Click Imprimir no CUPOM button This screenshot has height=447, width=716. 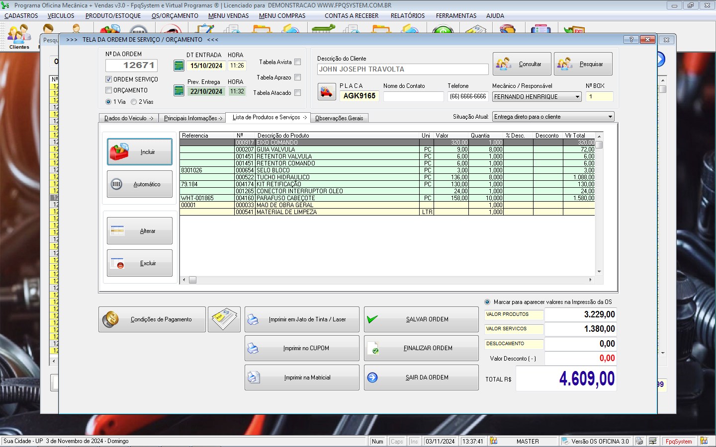(302, 348)
